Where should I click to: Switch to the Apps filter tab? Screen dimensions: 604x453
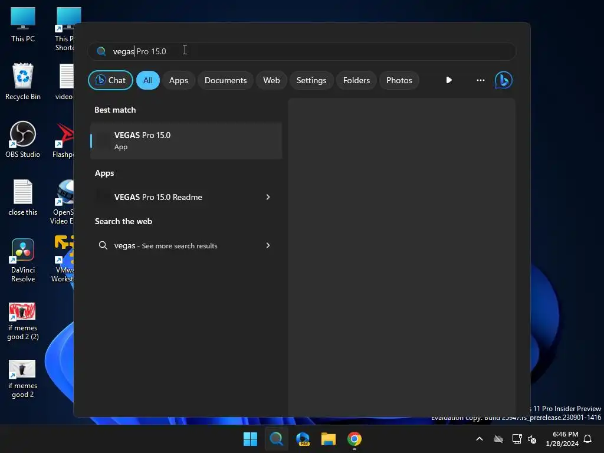click(178, 80)
